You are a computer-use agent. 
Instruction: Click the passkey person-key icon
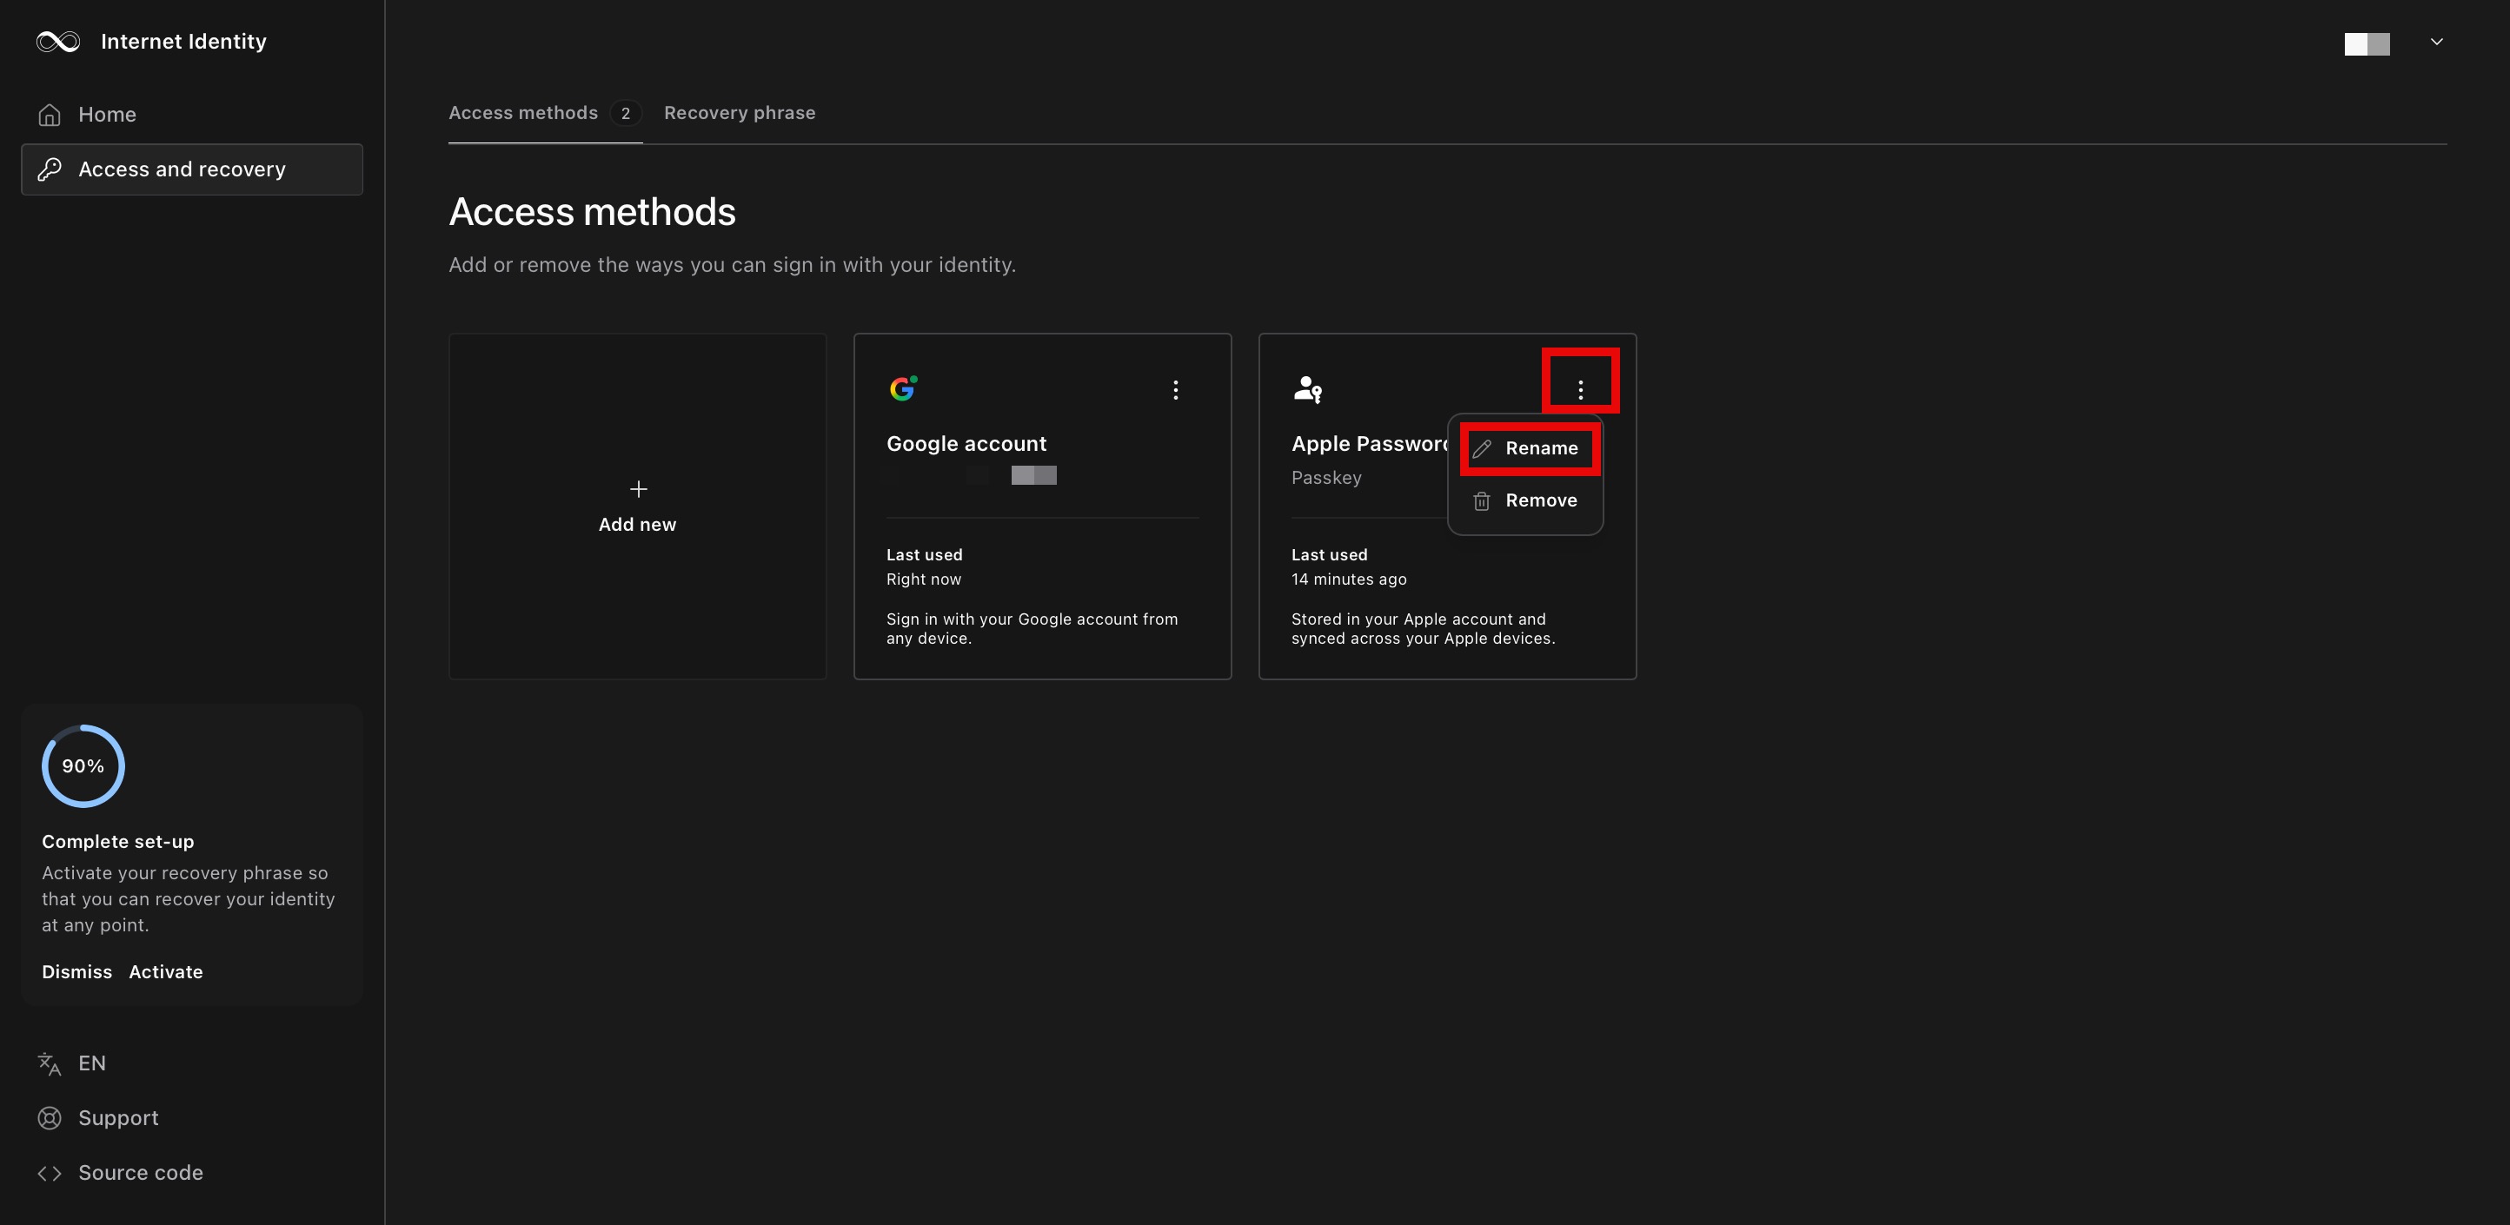tap(1306, 389)
